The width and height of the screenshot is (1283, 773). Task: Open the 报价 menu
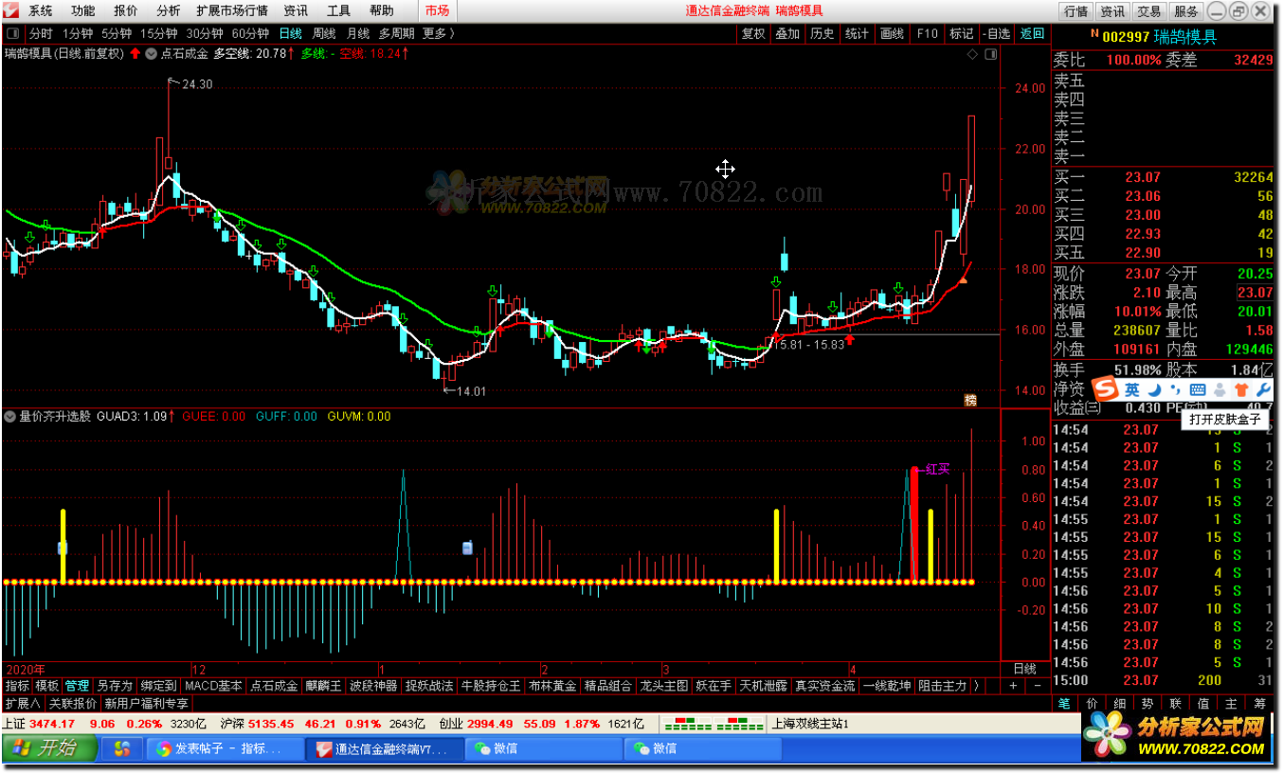point(125,11)
